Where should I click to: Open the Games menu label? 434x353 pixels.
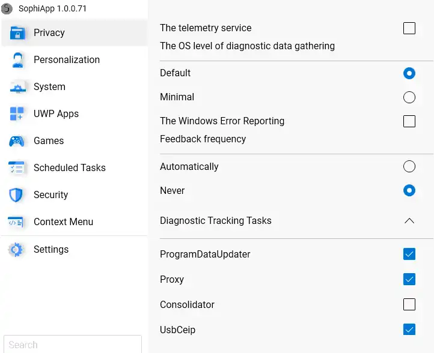49,141
